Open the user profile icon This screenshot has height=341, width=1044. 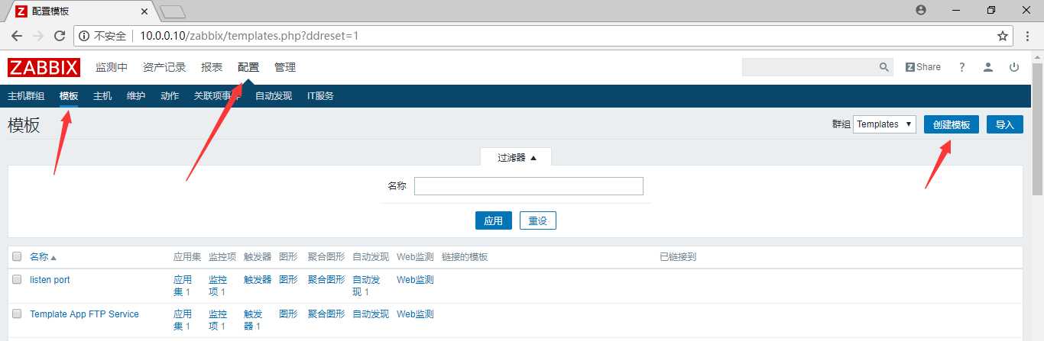pyautogui.click(x=988, y=67)
